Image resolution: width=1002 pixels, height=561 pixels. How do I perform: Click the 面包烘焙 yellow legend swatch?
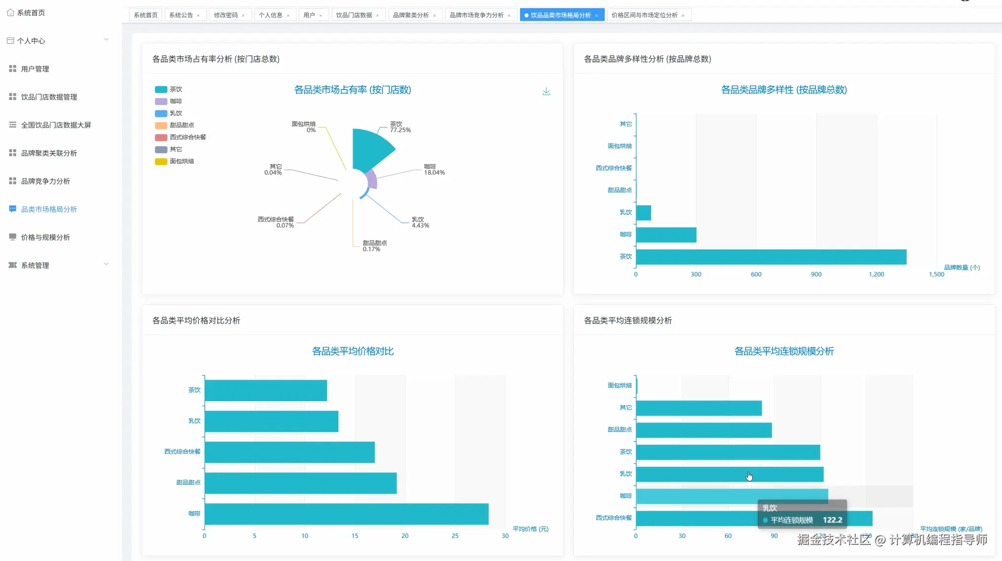tap(161, 161)
